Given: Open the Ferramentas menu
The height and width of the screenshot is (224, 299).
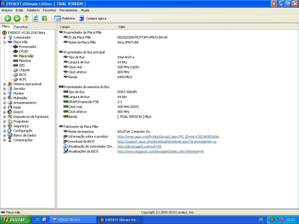Looking at the screenshot, I should point(68,10).
